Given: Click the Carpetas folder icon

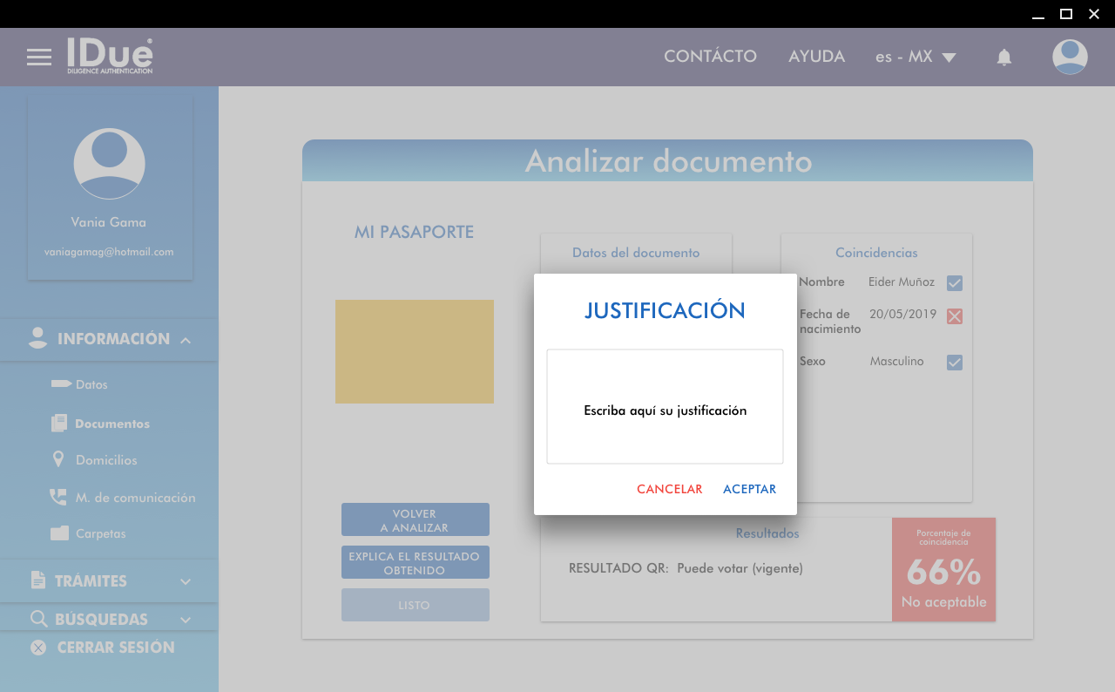Looking at the screenshot, I should click(59, 533).
